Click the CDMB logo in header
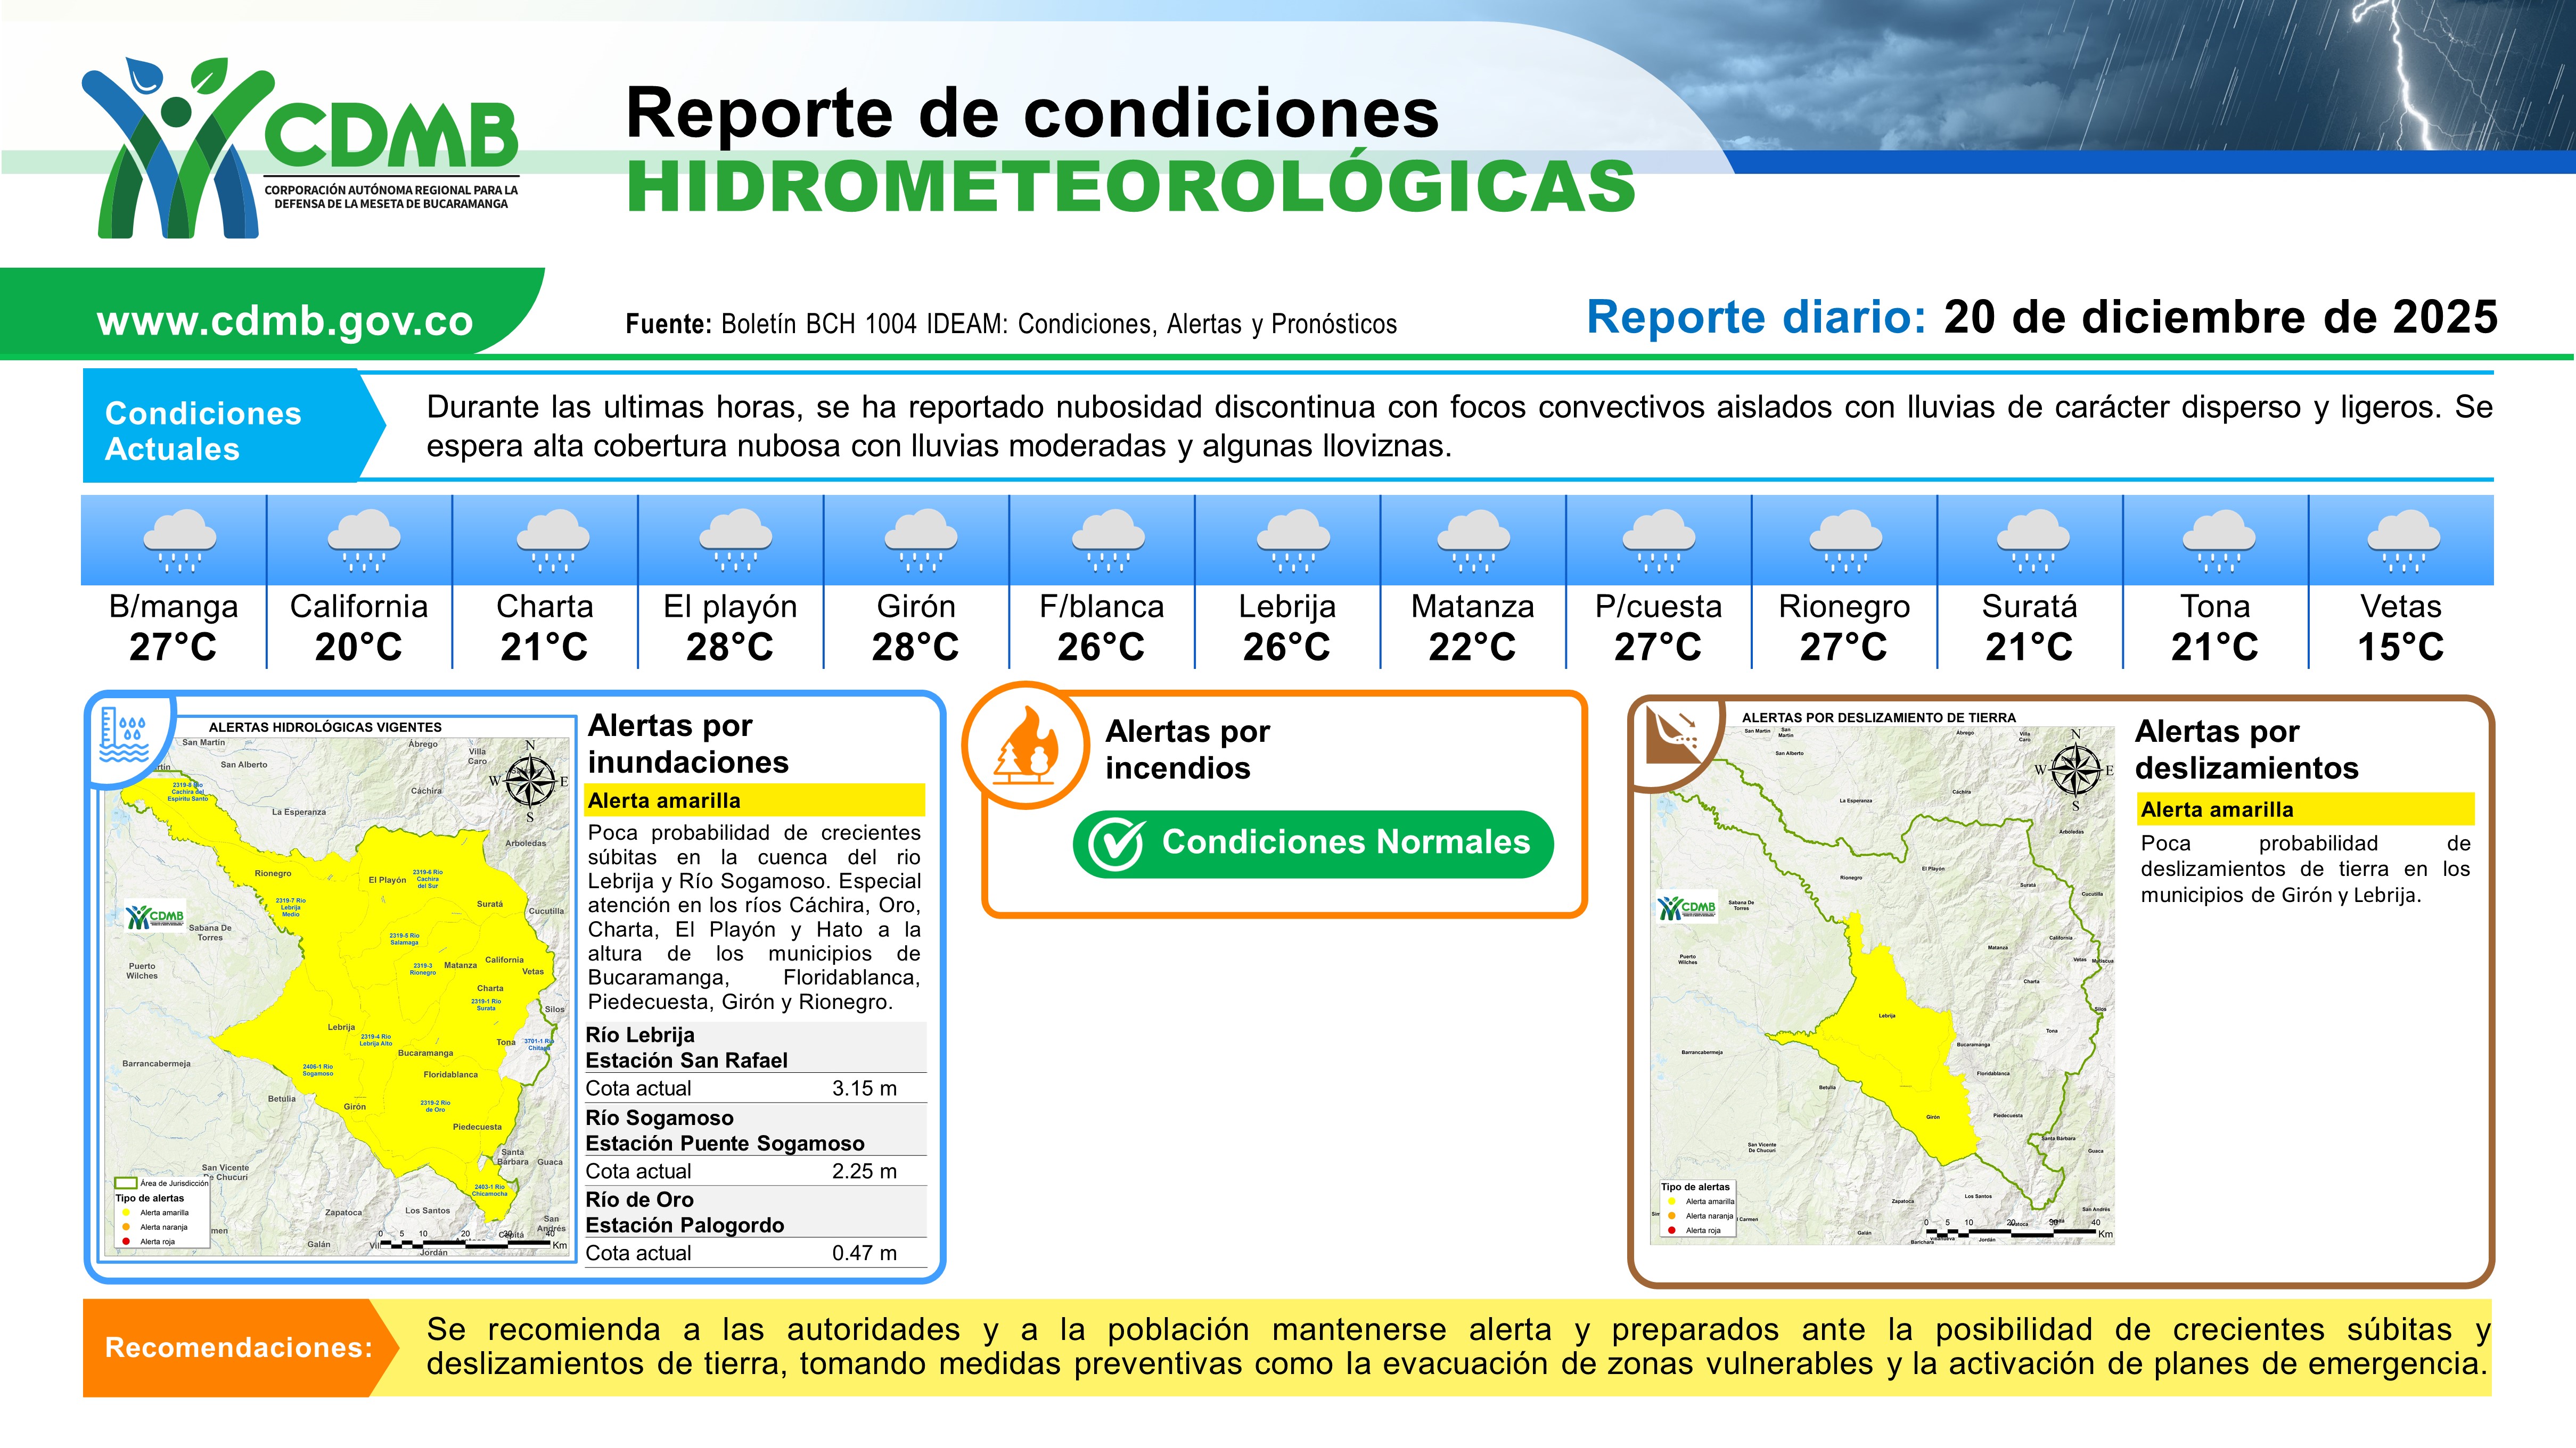The width and height of the screenshot is (2576, 1448). pos(300,148)
